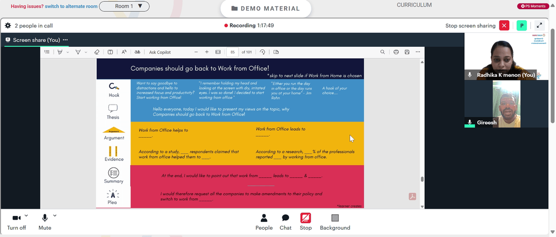The image size is (556, 237).
Task: Open the Room 1 dropdown
Action: click(x=124, y=6)
